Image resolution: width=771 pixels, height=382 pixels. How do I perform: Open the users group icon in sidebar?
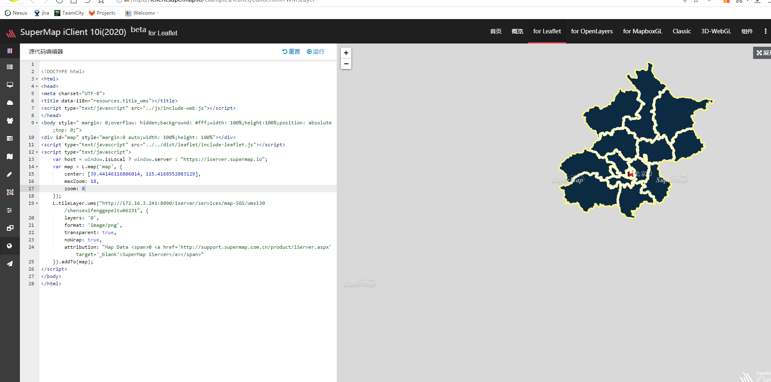[10, 121]
